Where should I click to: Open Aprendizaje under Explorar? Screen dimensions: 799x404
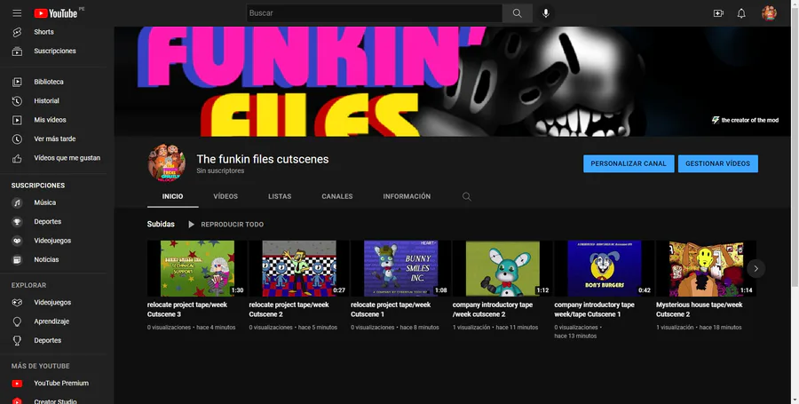53,321
